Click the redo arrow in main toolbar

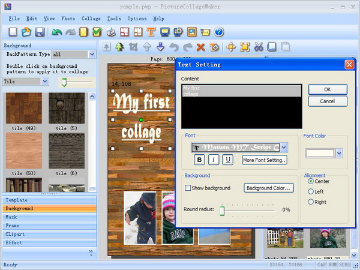(70, 32)
